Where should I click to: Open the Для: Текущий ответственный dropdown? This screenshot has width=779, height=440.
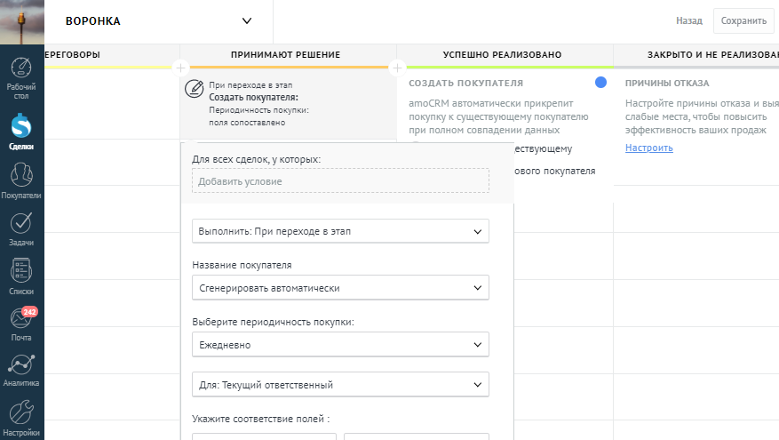pos(340,384)
